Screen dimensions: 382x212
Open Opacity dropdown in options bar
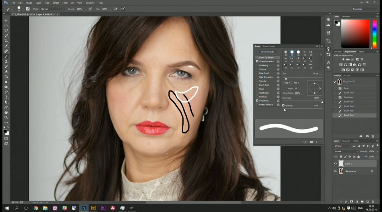85,9
